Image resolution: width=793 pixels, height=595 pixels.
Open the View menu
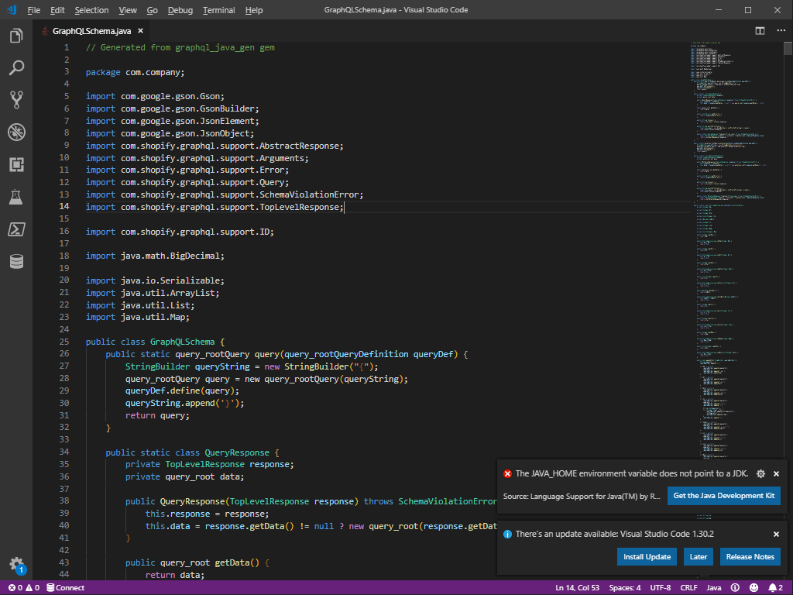tap(128, 10)
